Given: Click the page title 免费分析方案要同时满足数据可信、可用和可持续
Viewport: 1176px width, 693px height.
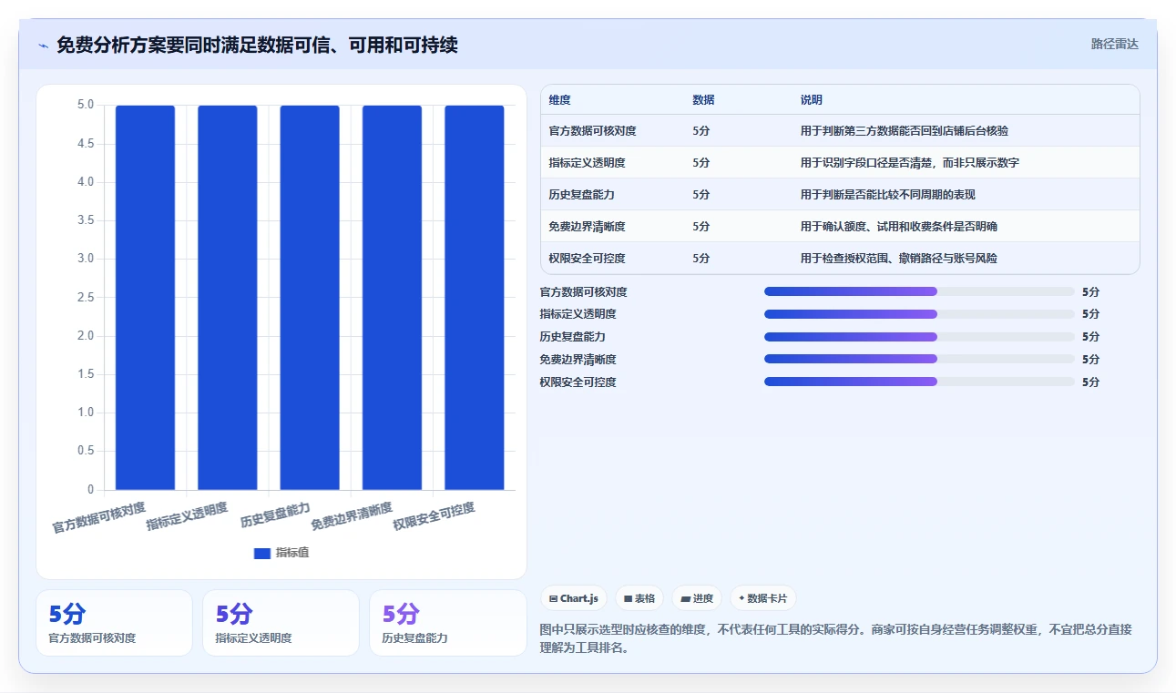Looking at the screenshot, I should tap(257, 45).
